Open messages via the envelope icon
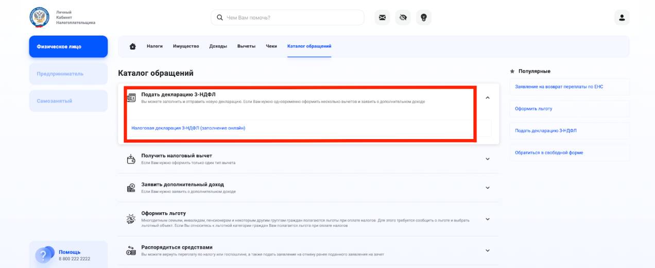 pos(382,18)
